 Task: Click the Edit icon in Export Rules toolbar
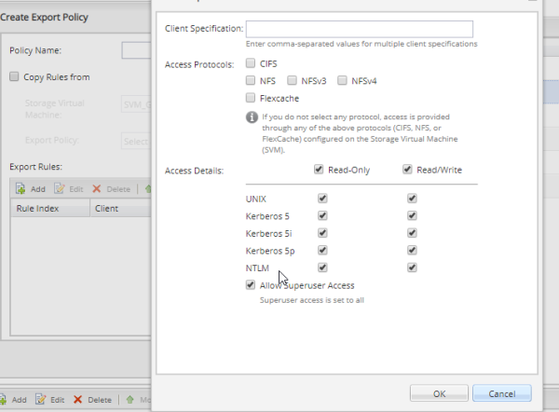(61, 188)
